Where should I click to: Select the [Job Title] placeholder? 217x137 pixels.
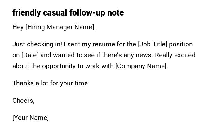coord(152,45)
